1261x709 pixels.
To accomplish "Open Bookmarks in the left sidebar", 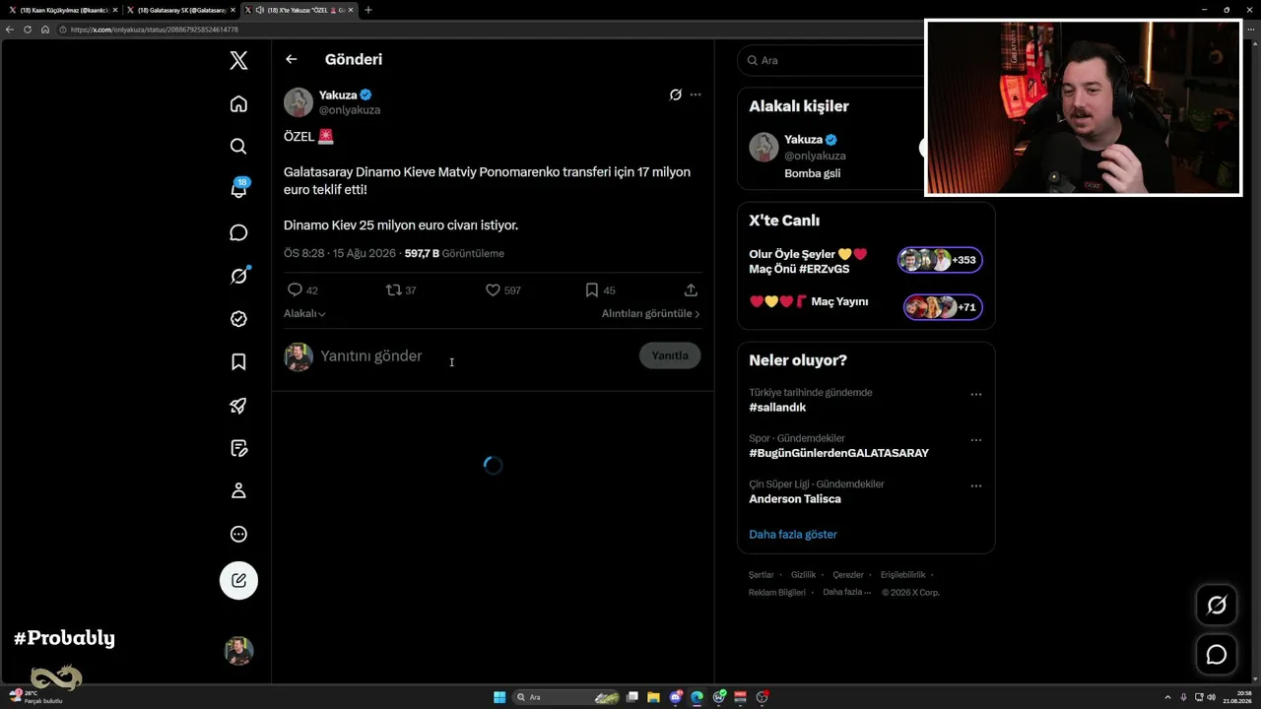I will pyautogui.click(x=238, y=361).
